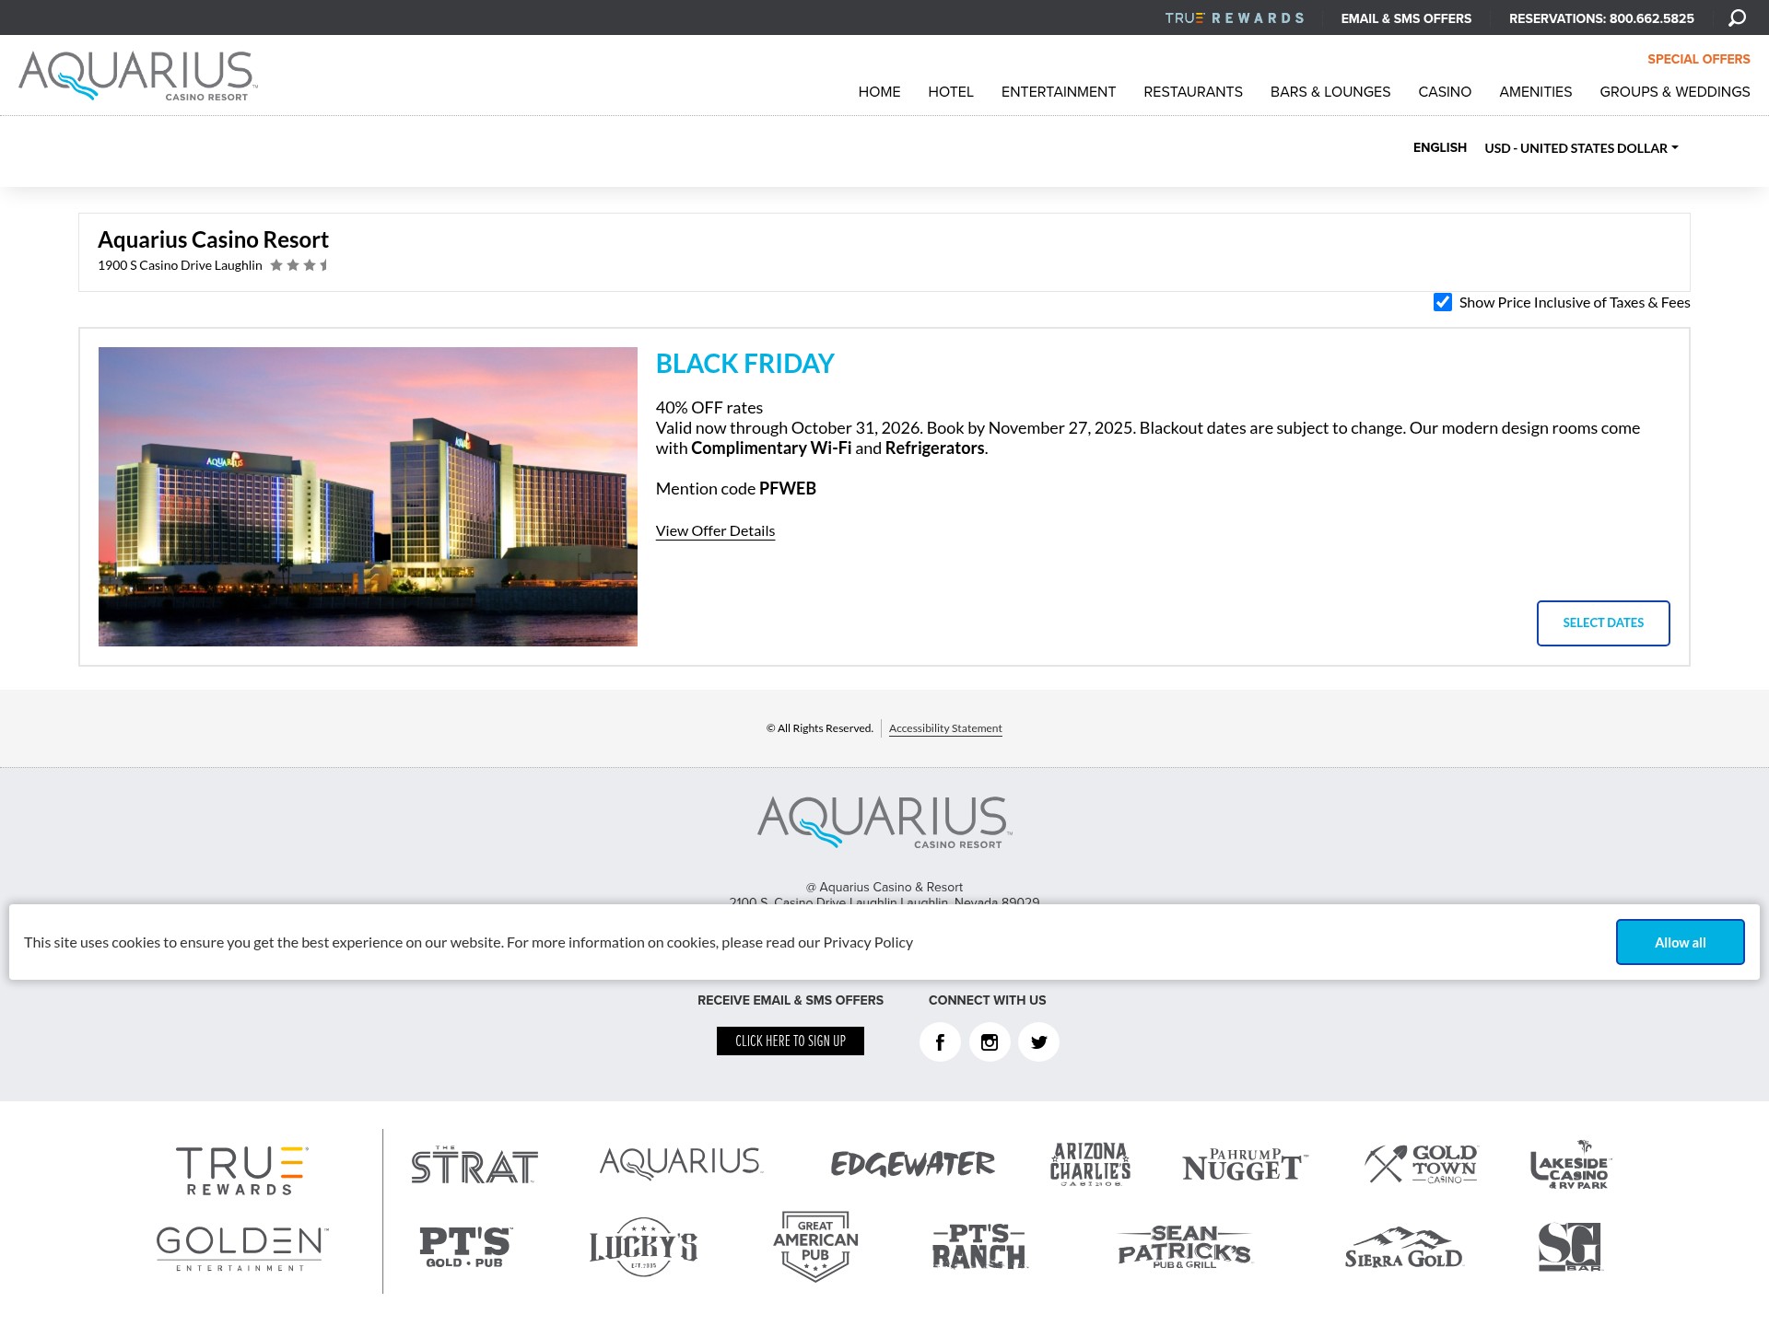Click the True Rewards footer logo

point(241,1170)
